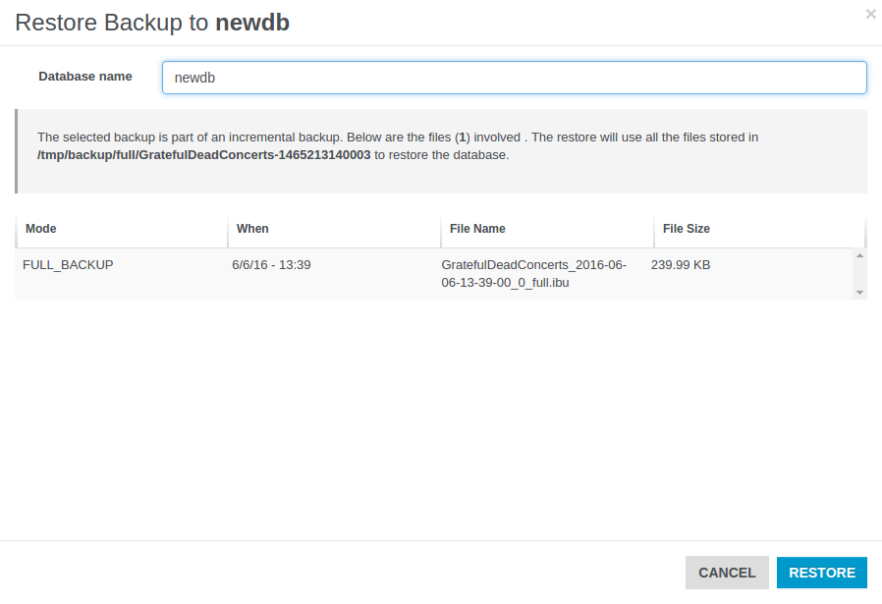Click the 239.99 KB file size cell
882x604 pixels.
(681, 265)
